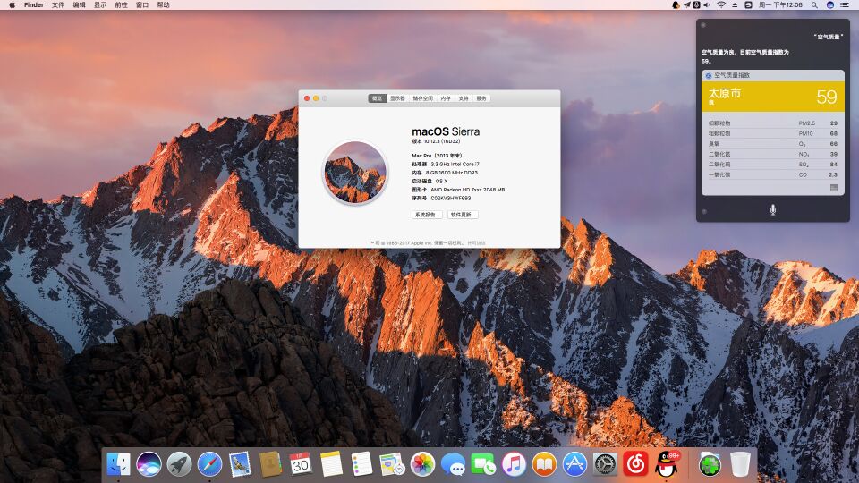Click the 系统报告... button

[x=427, y=215]
